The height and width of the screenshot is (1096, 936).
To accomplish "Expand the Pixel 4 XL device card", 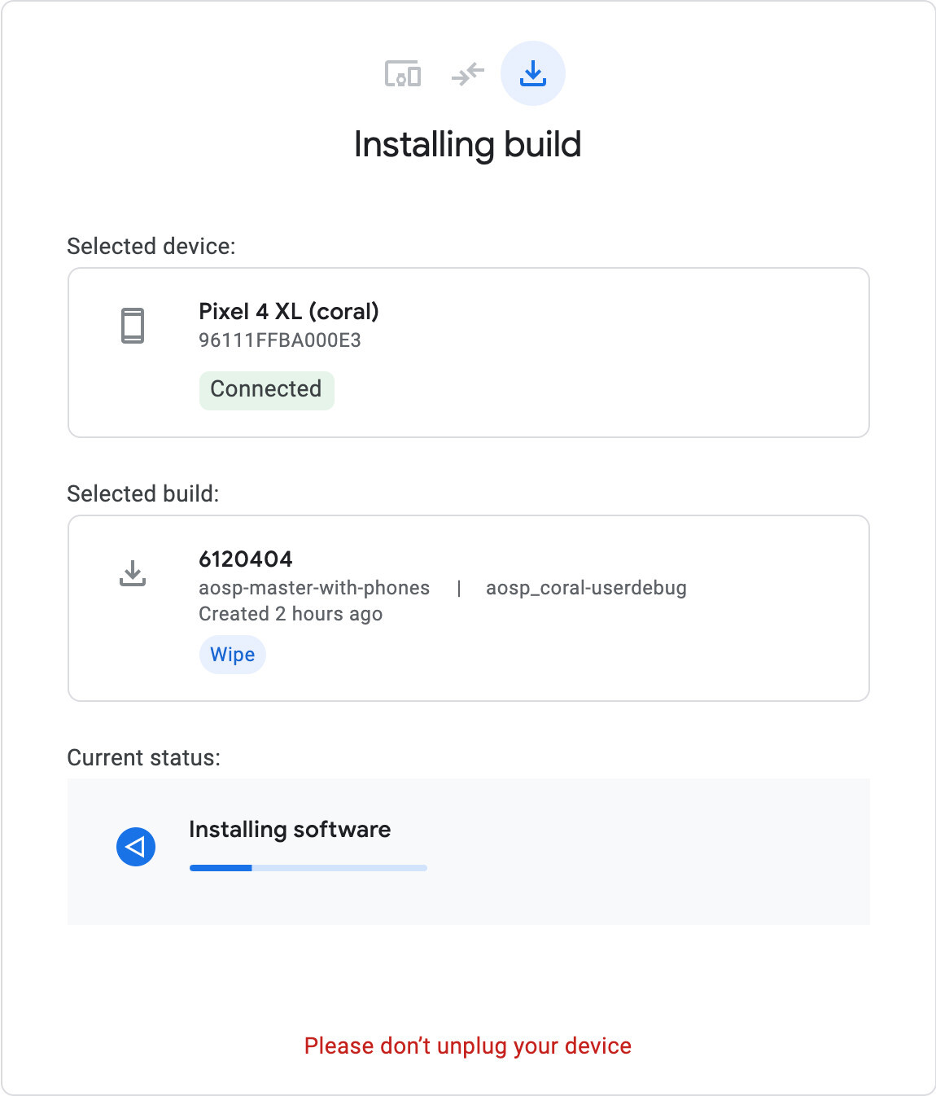I will [x=468, y=352].
